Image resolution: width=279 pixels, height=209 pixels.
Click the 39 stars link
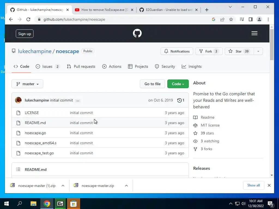[207, 133]
